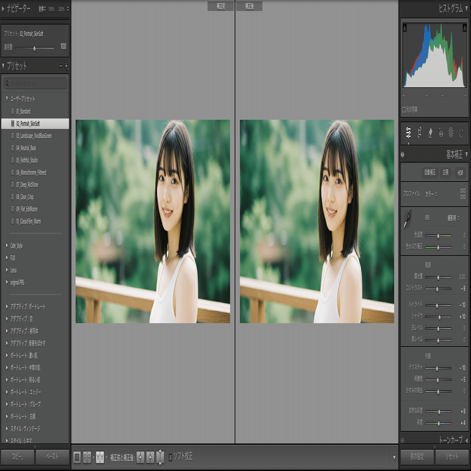The image size is (471, 471).
Task: Select the 補正前 view tab
Action: (221, 6)
